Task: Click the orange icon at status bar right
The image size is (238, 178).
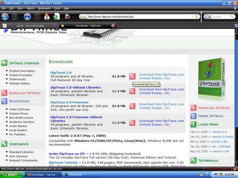Action: click(x=235, y=168)
